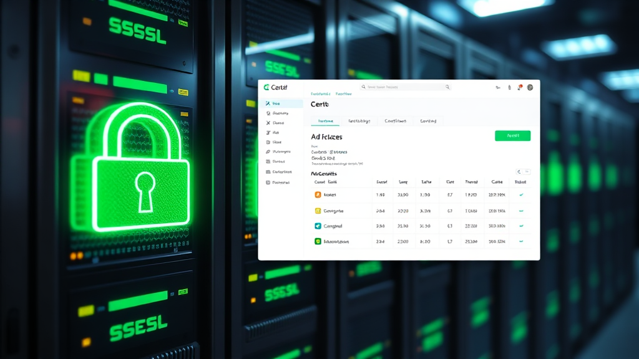Click the second breadcrumb link above the heading
This screenshot has width=639, height=359.
tap(344, 94)
